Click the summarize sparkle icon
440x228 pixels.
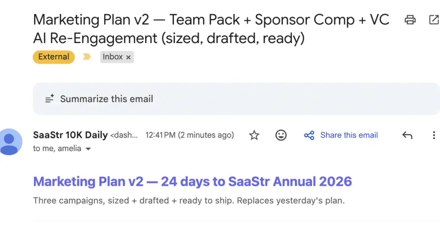coord(50,98)
